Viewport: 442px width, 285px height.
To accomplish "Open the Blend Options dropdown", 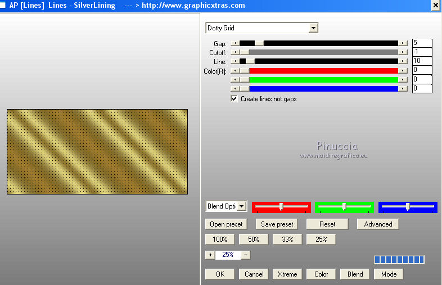I will (x=227, y=206).
